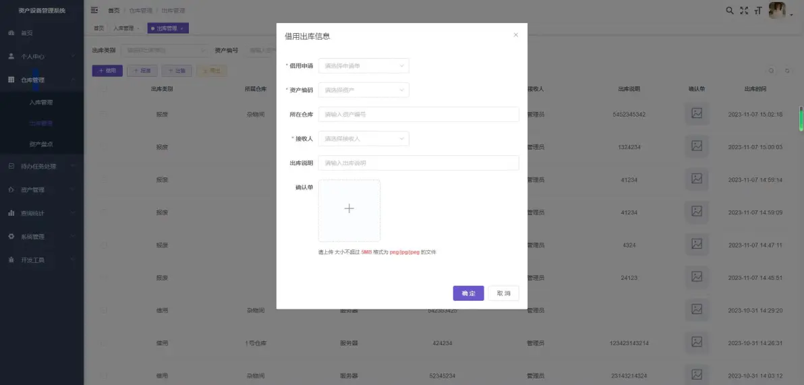Open 确认单 image for 2023-11-07 14:59:14 row

point(697,179)
